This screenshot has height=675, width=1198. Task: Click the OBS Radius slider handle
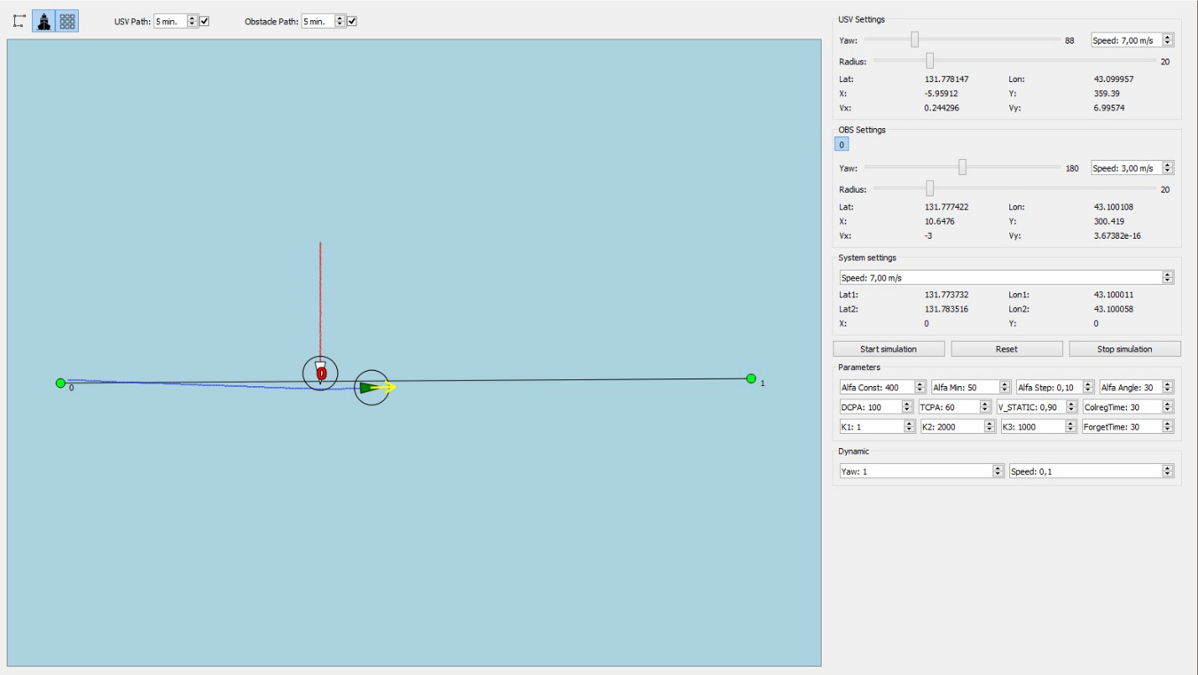click(930, 189)
